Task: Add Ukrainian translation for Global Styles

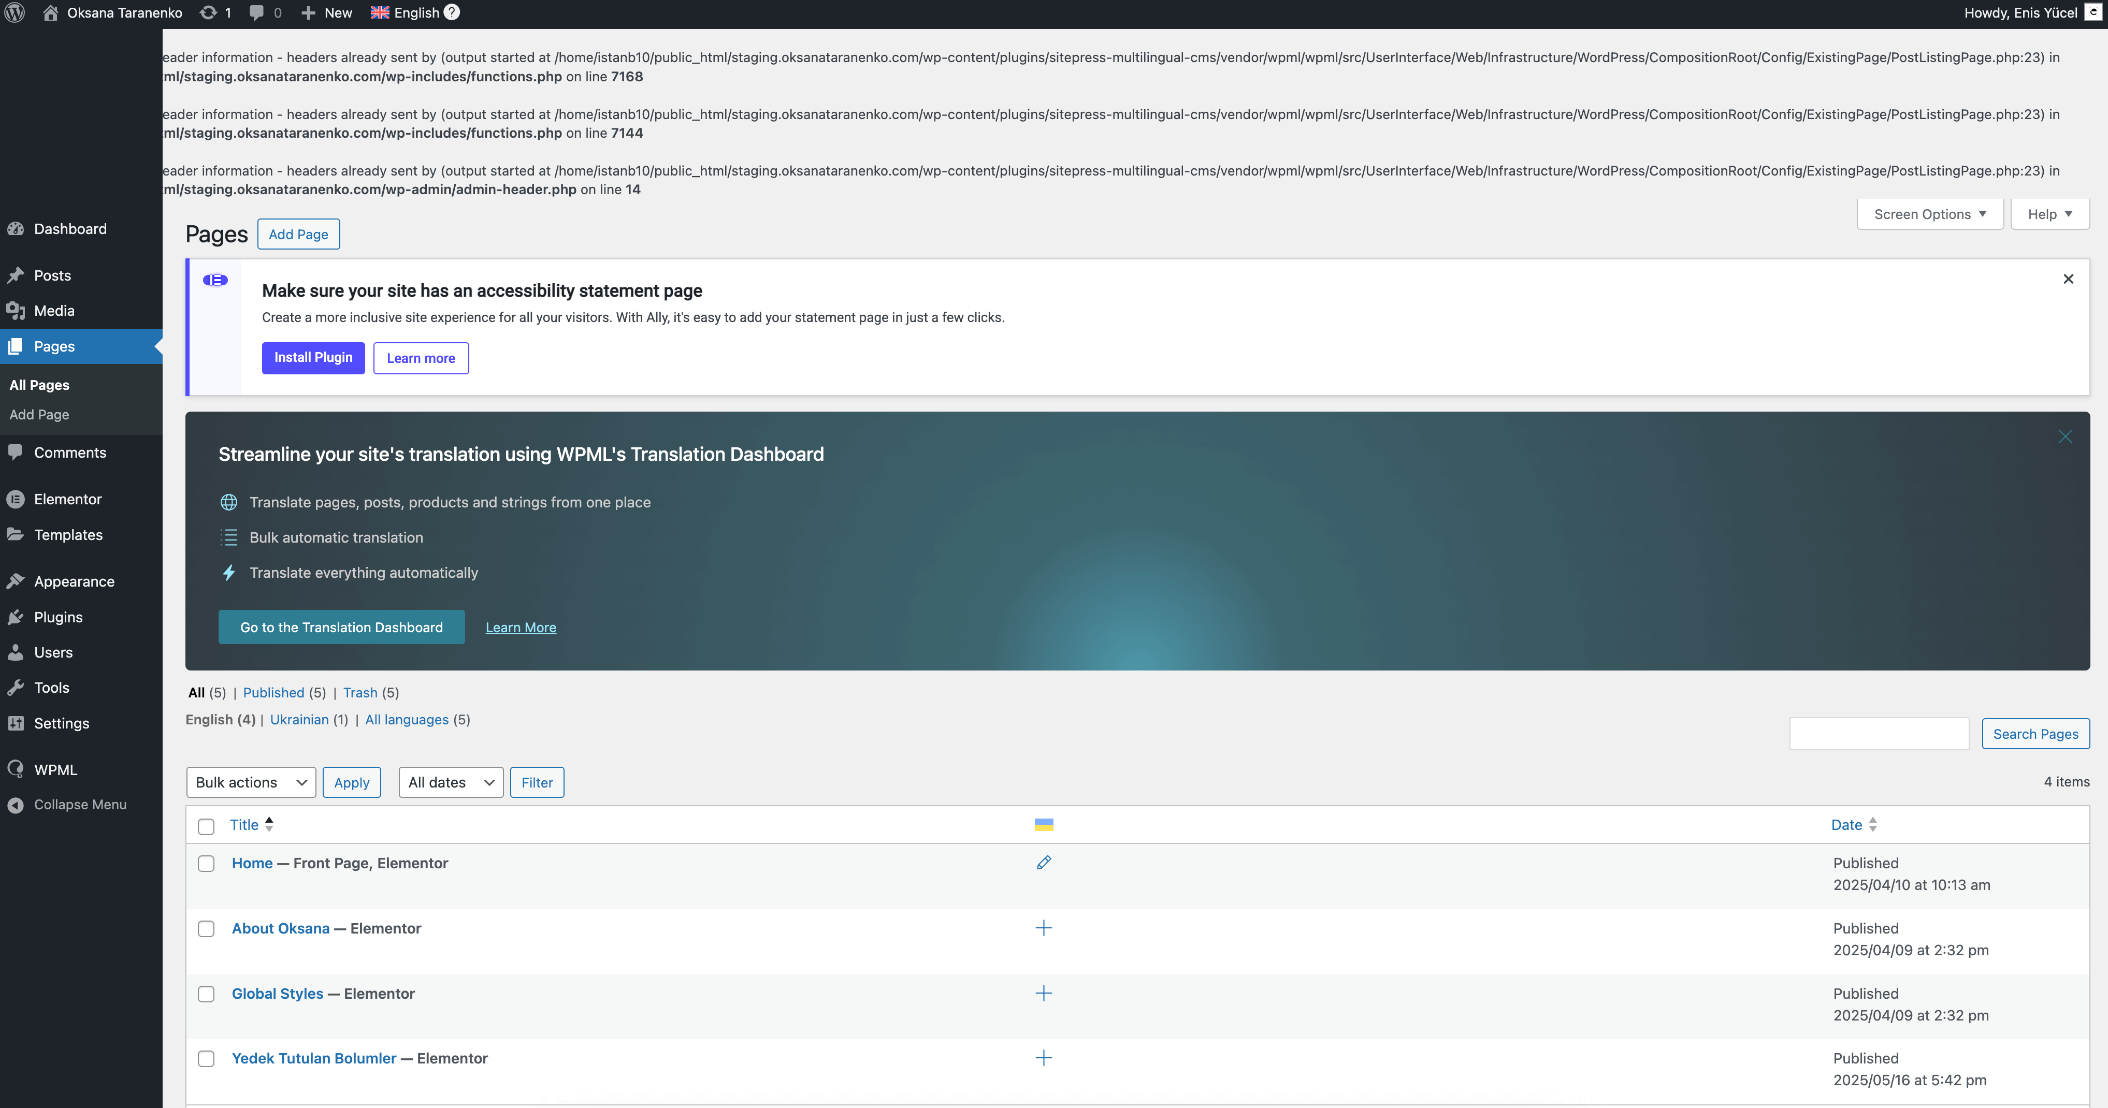Action: (1043, 994)
